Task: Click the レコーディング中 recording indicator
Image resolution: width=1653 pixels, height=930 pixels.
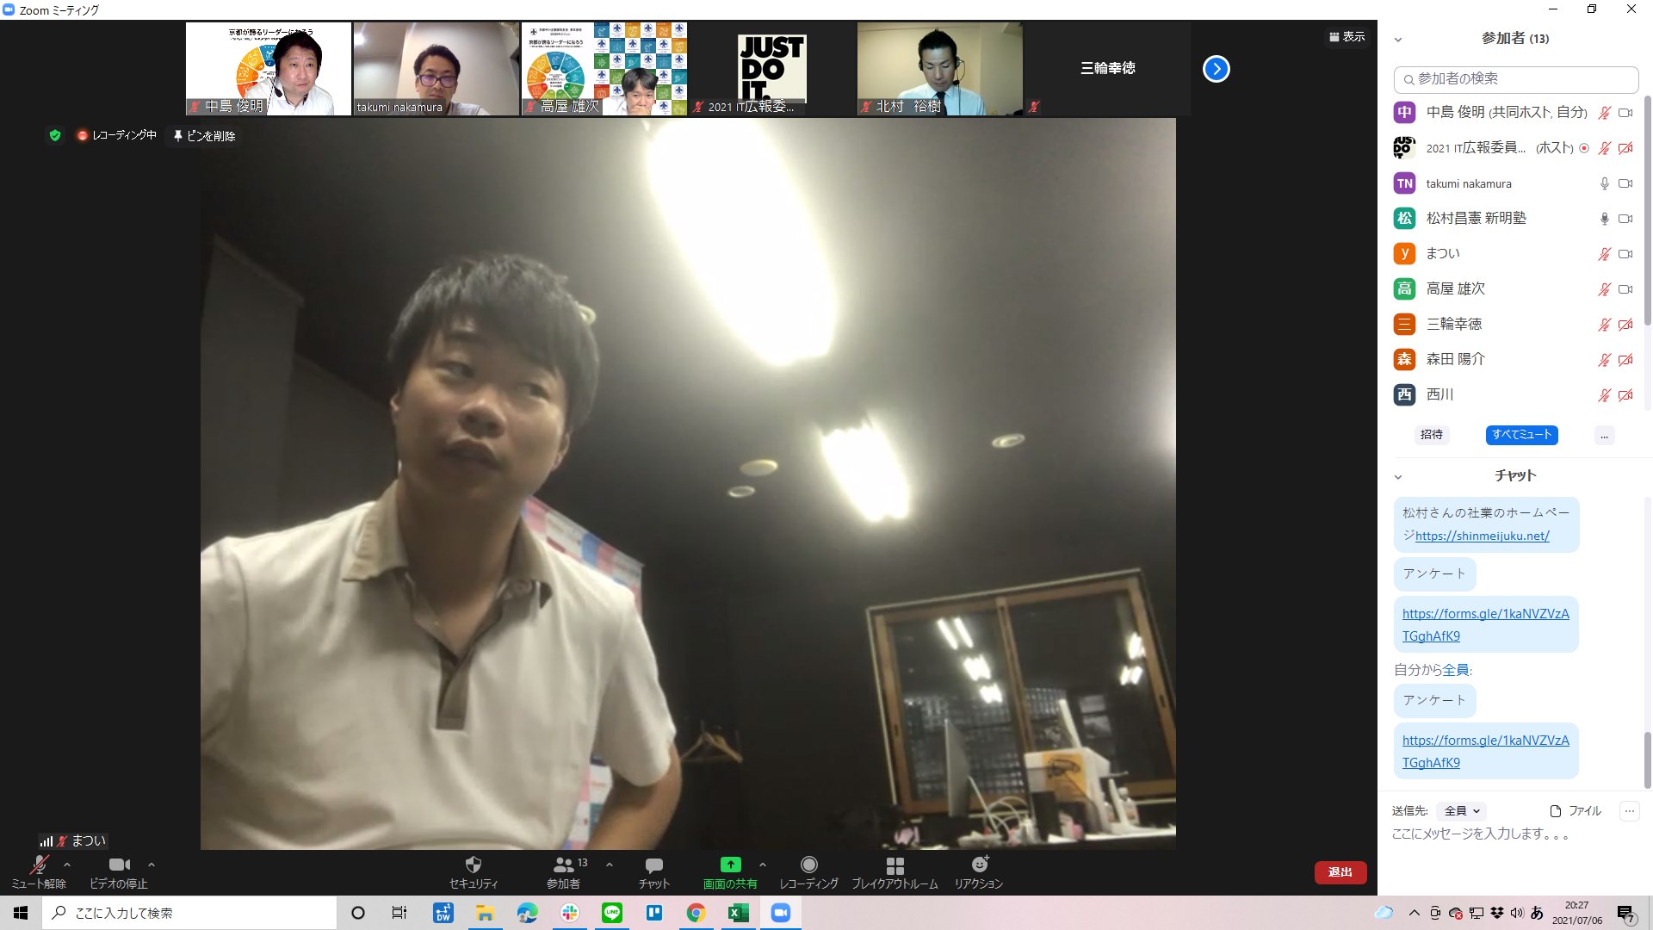Action: point(117,135)
